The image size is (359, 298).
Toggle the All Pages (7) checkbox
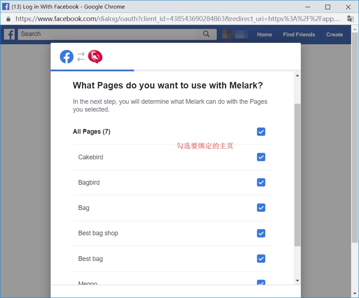[261, 132]
